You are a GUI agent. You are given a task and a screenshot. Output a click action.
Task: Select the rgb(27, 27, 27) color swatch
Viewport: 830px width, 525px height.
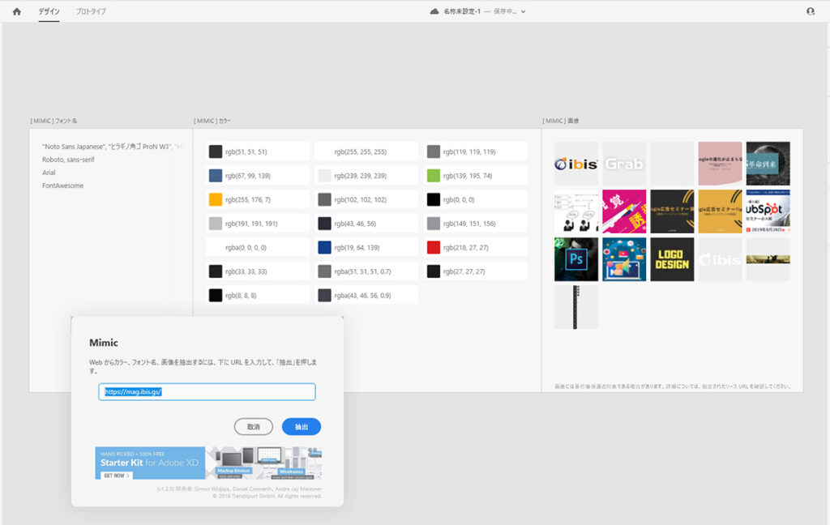point(434,271)
